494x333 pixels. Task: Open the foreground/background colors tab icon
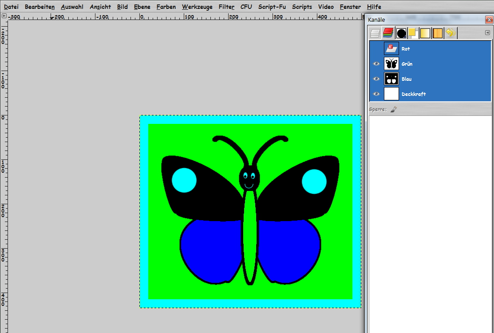coord(413,33)
